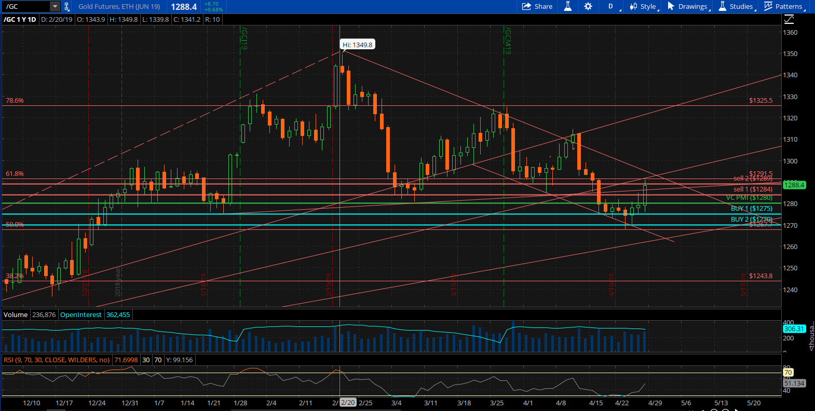Click the 1288.4 last price in header
815x411 pixels.
pyautogui.click(x=184, y=7)
